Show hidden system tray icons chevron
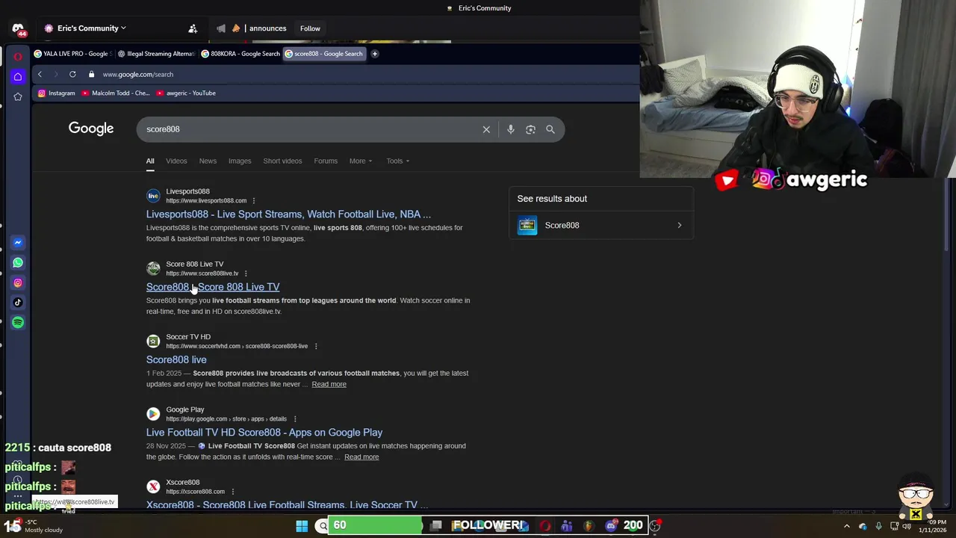956x538 pixels. (847, 526)
